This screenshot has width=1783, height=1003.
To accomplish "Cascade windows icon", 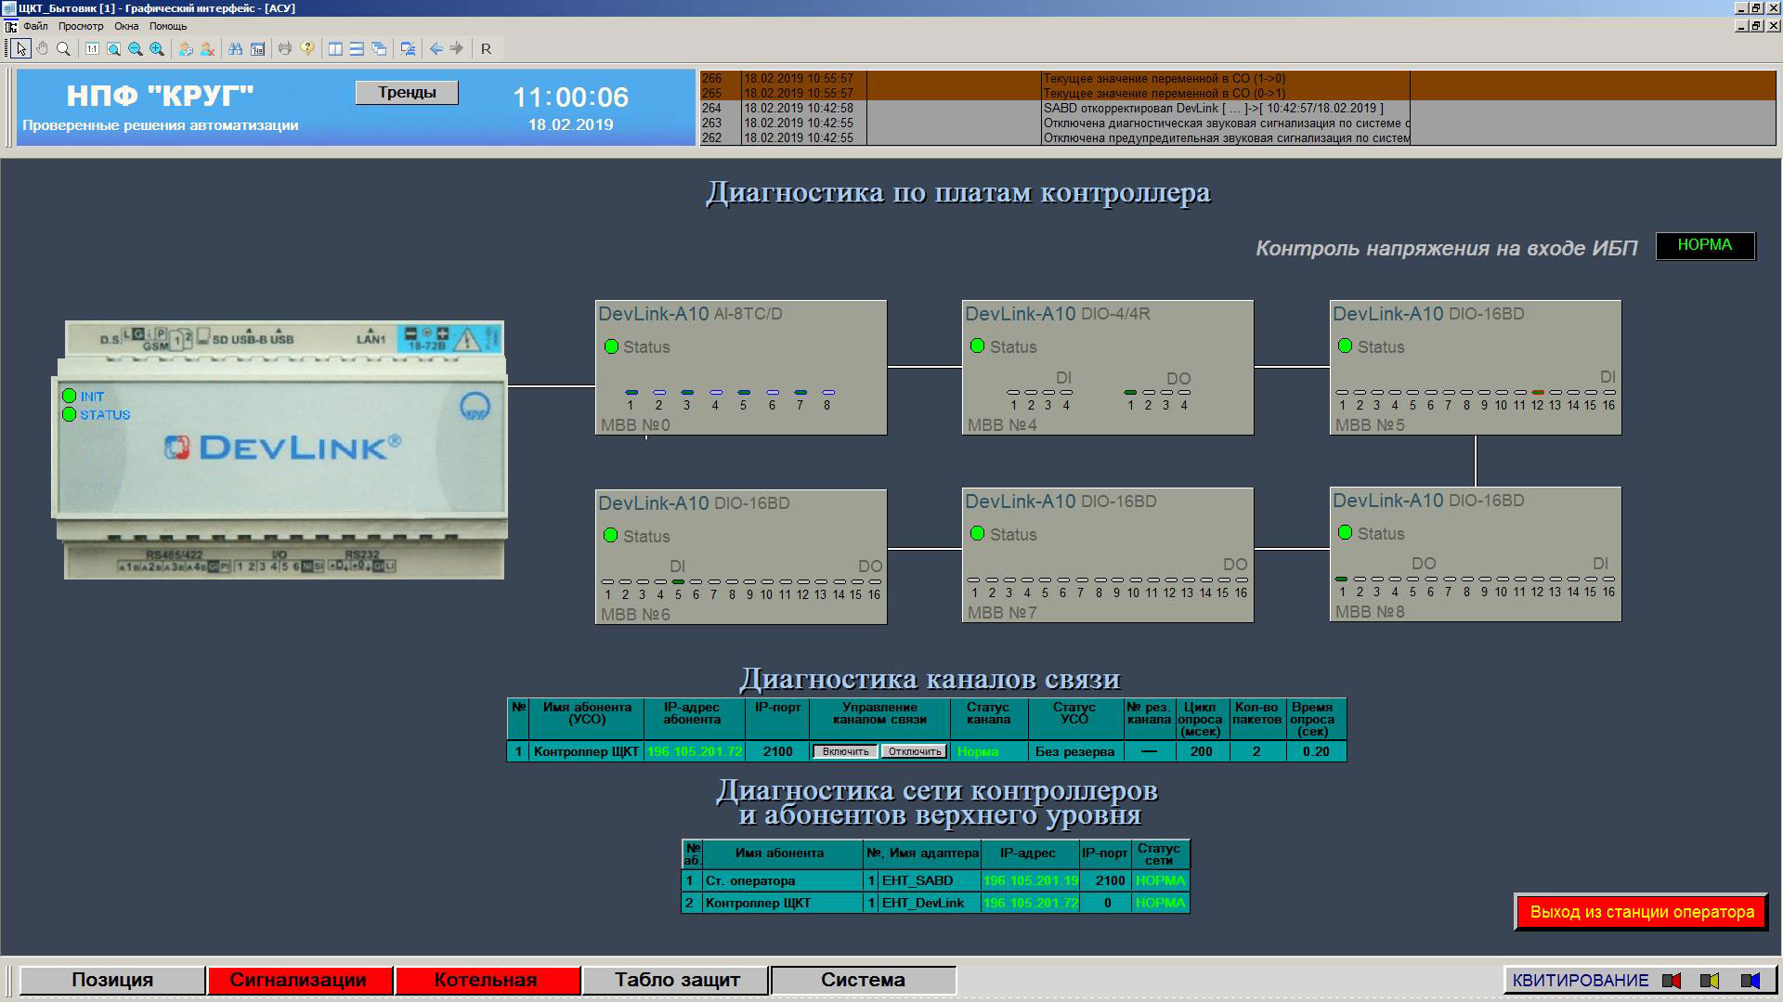I will click(x=379, y=48).
